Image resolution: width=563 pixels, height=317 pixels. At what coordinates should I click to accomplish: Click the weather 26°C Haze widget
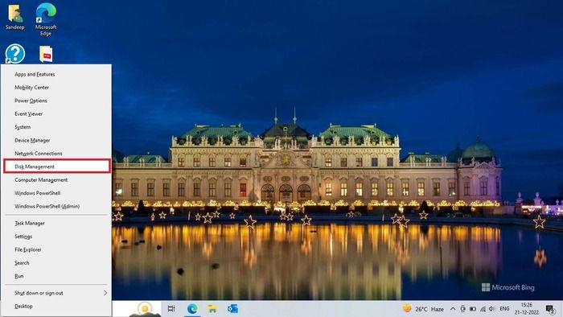click(x=423, y=309)
